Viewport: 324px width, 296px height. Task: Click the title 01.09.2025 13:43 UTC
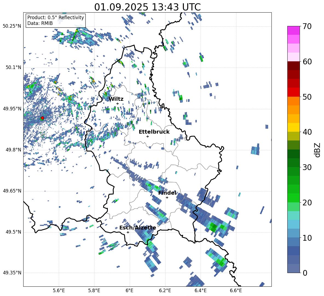click(147, 7)
